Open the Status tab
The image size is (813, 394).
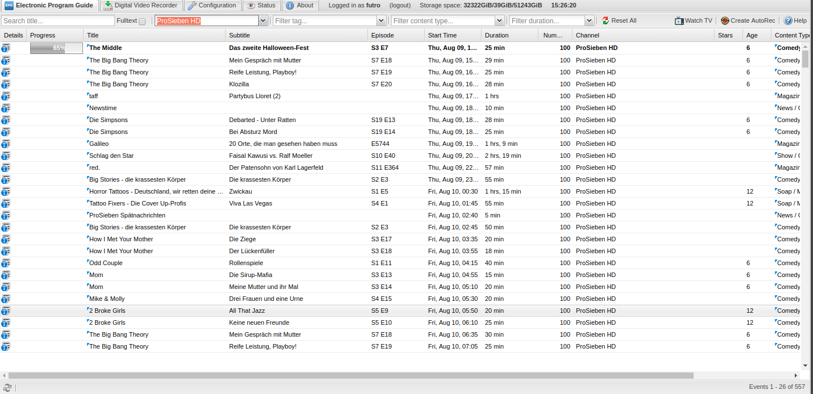(x=261, y=6)
